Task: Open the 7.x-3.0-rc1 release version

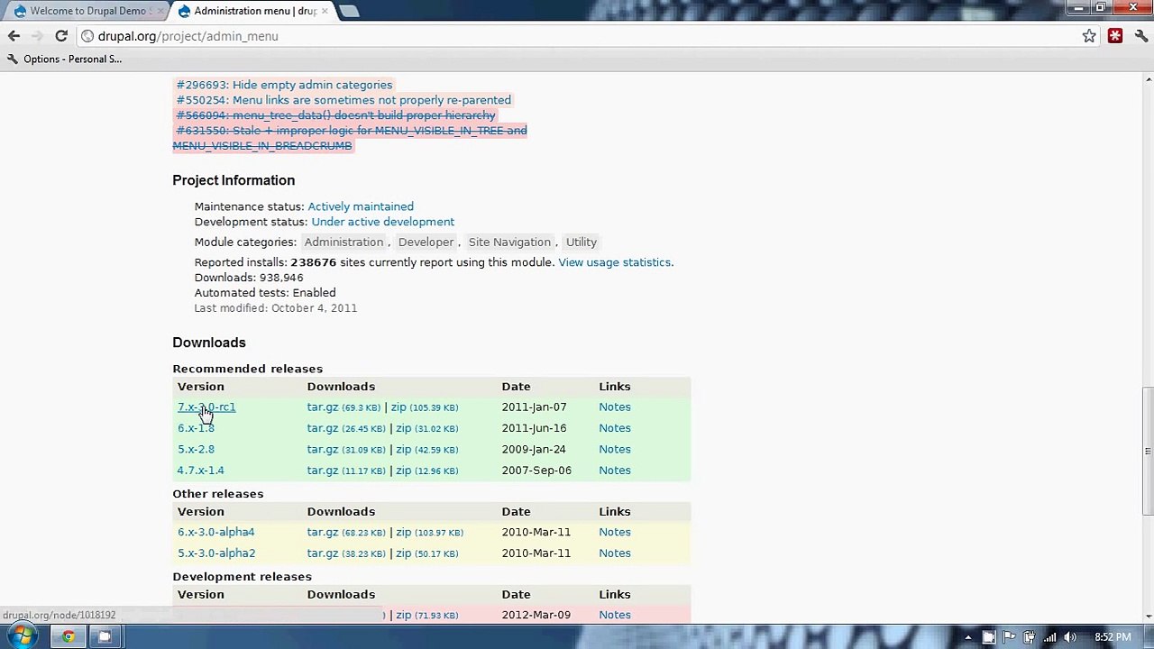Action: pos(206,407)
